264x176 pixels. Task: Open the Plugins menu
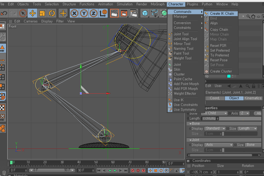coord(192,4)
